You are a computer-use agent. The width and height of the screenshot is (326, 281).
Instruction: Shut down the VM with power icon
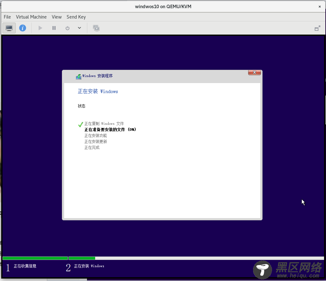[67, 28]
